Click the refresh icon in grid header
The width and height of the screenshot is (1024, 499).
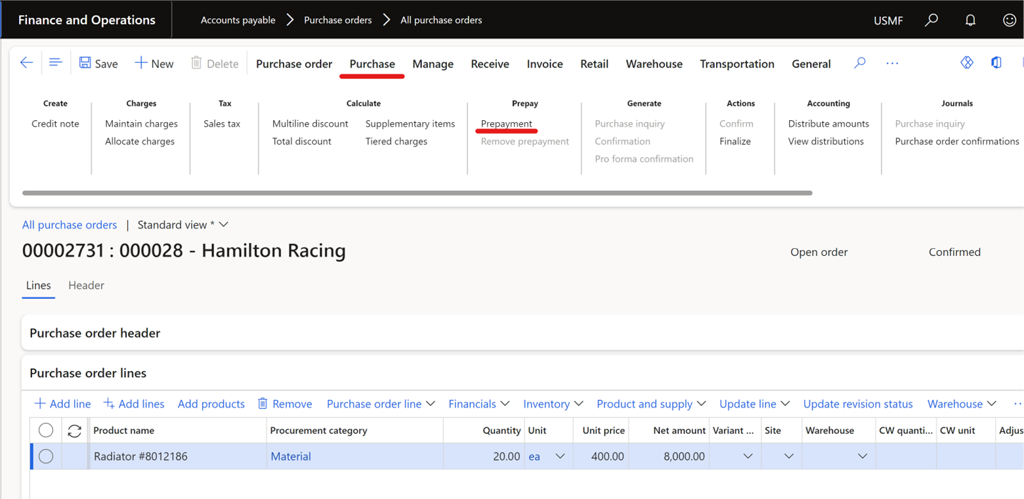75,431
